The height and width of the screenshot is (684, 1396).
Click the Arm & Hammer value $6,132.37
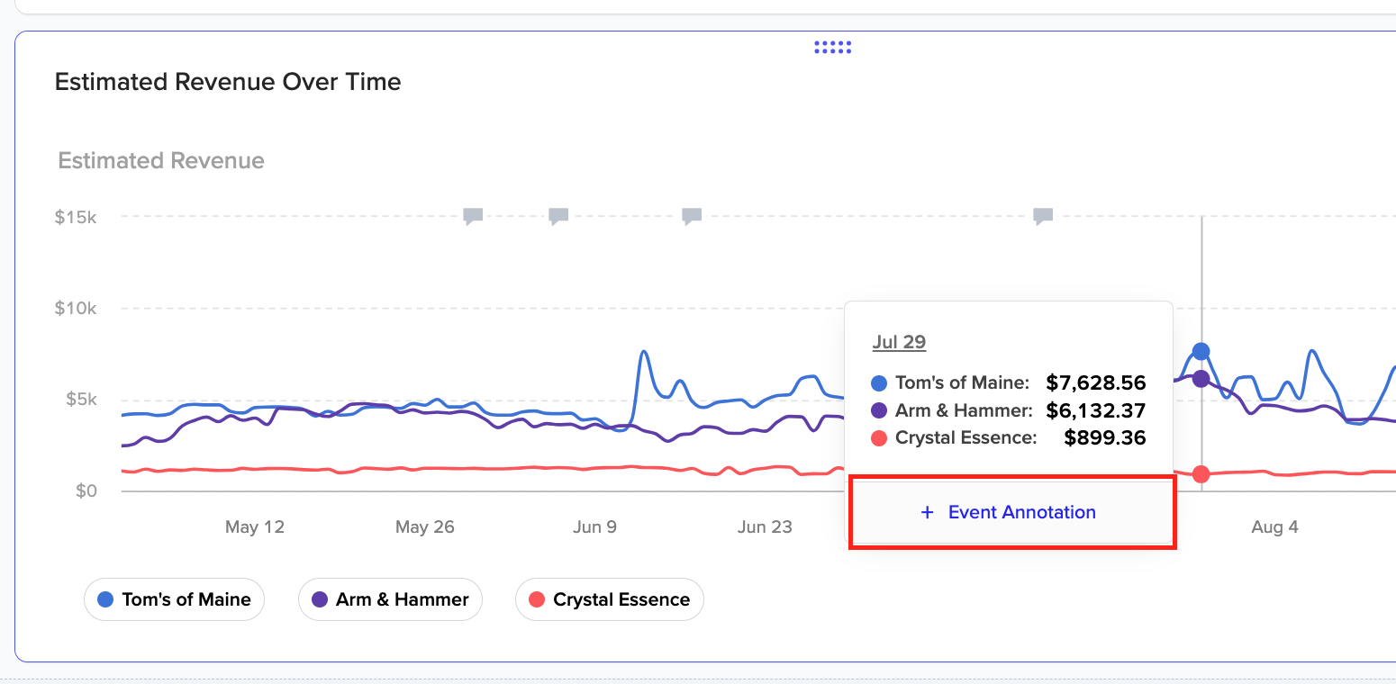1096,410
